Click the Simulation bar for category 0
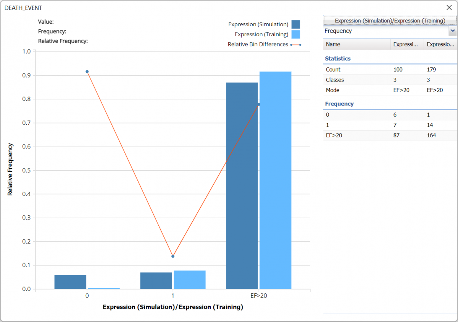 [x=70, y=282]
